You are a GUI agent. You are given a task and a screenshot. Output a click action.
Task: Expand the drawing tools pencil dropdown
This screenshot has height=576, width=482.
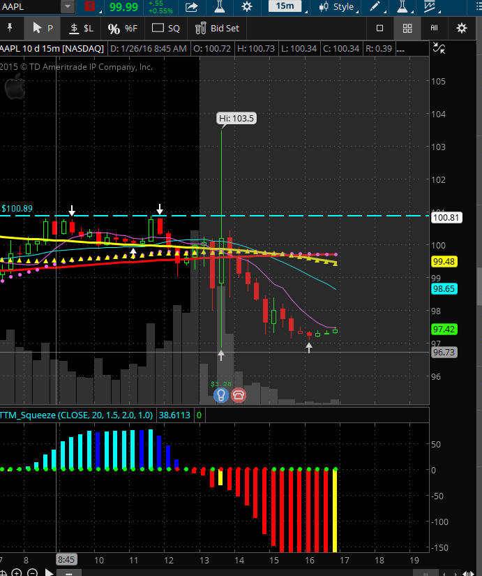tap(377, 7)
